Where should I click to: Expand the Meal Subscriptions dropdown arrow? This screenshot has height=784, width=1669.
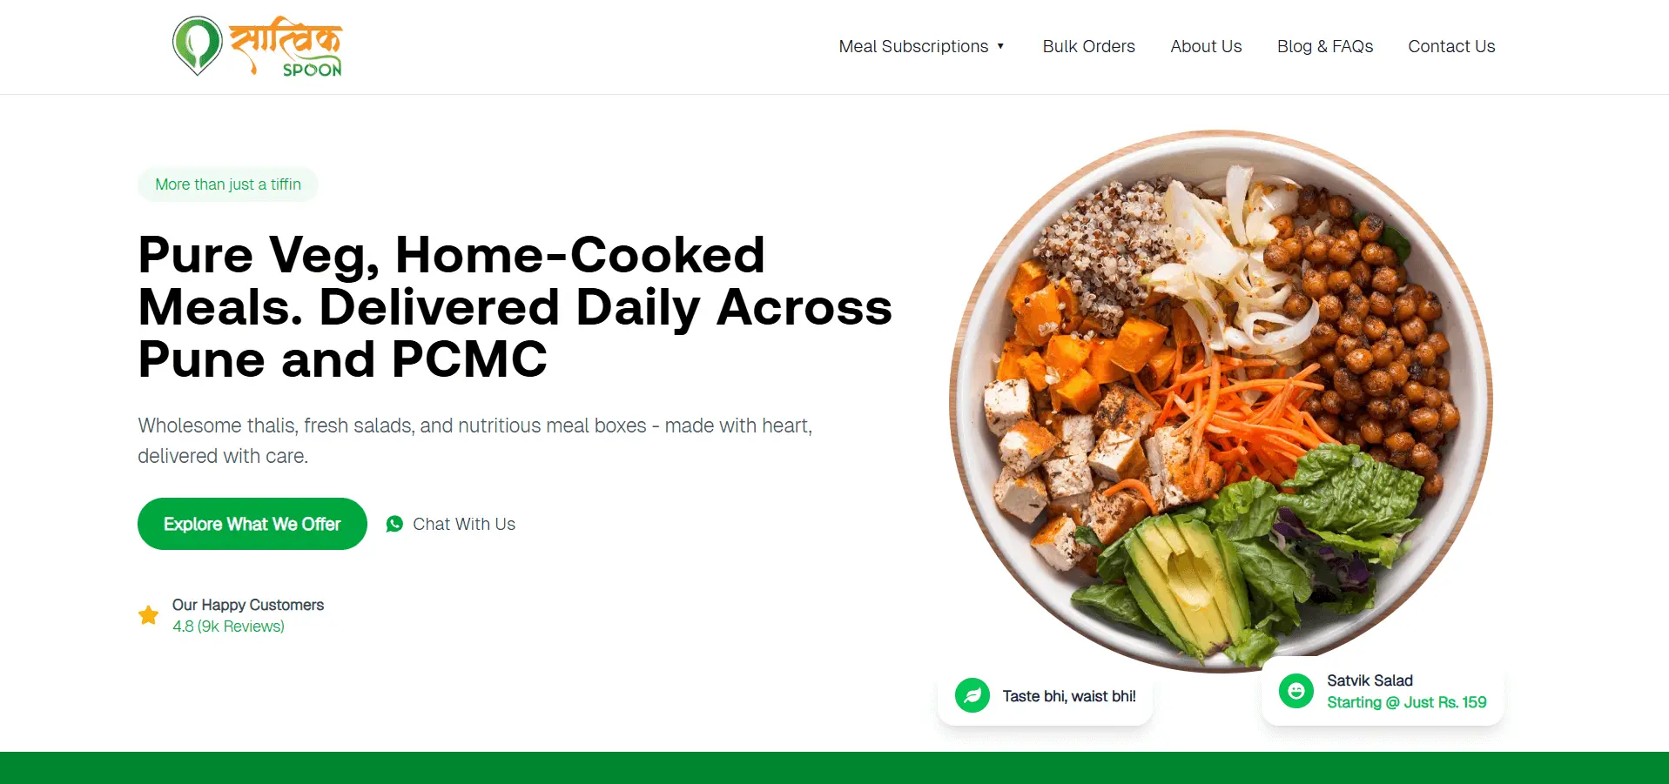pyautogui.click(x=1001, y=46)
